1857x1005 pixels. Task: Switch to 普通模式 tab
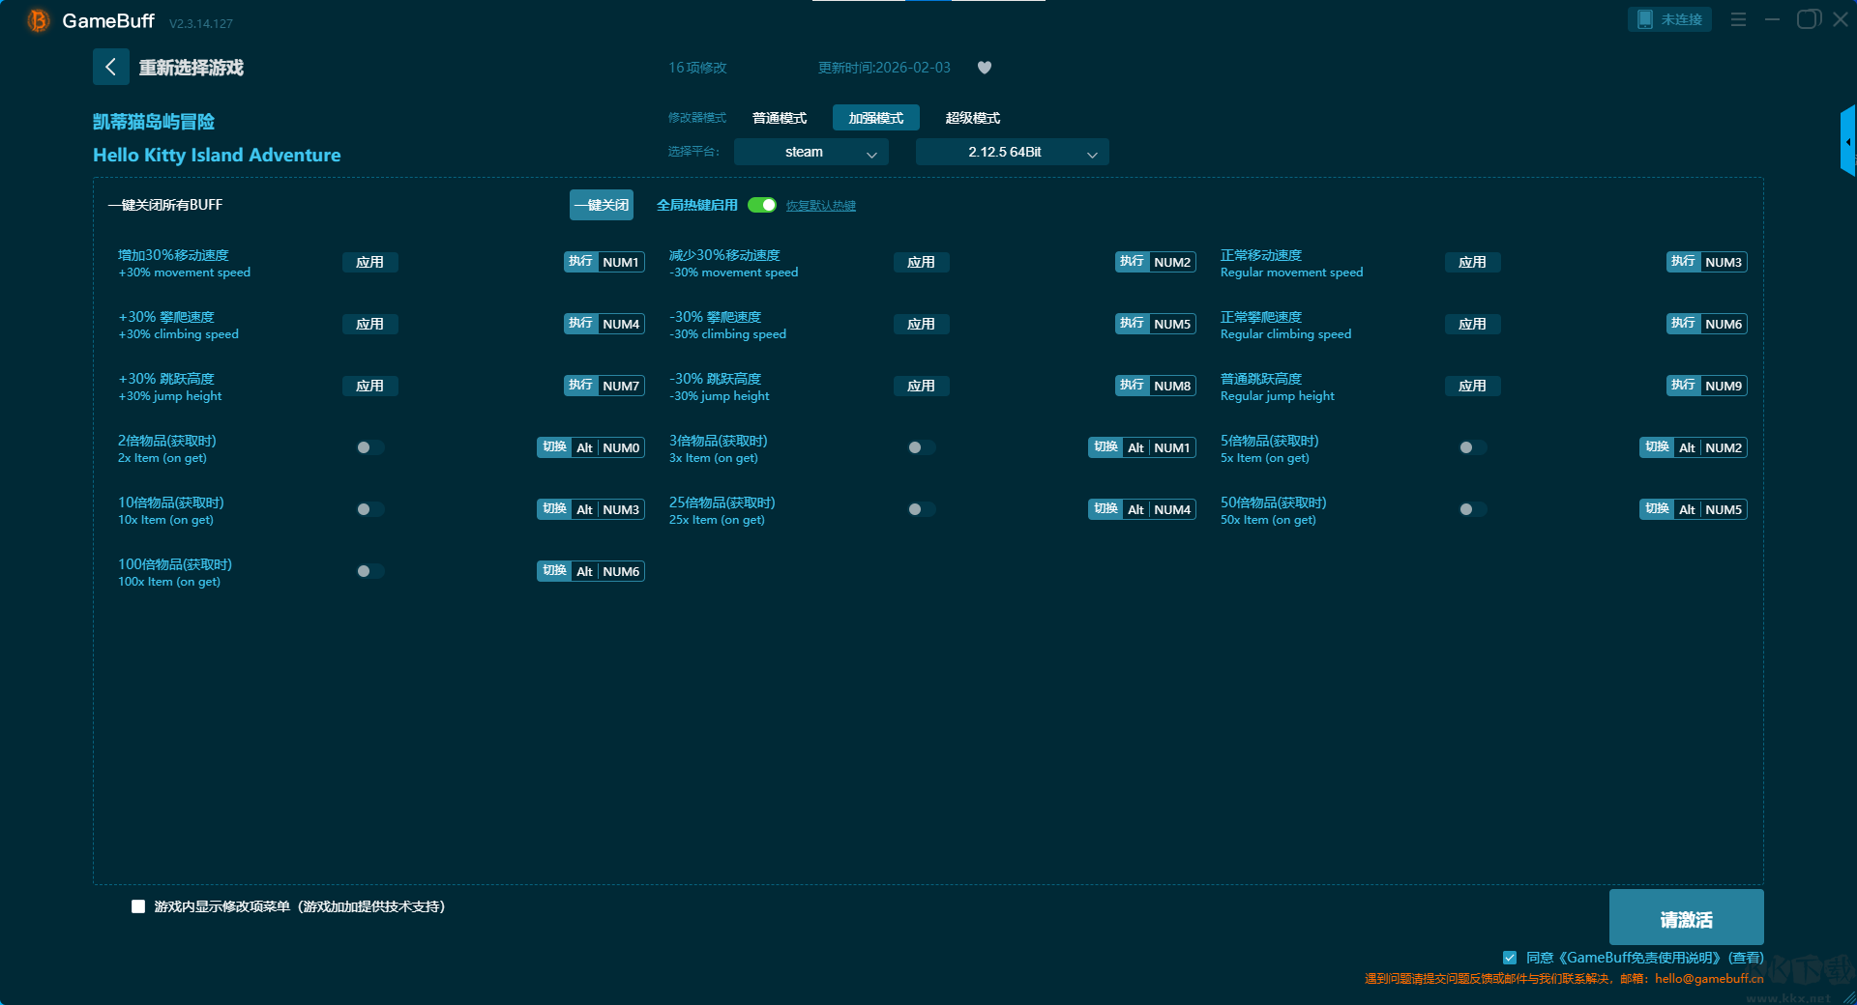(x=780, y=118)
